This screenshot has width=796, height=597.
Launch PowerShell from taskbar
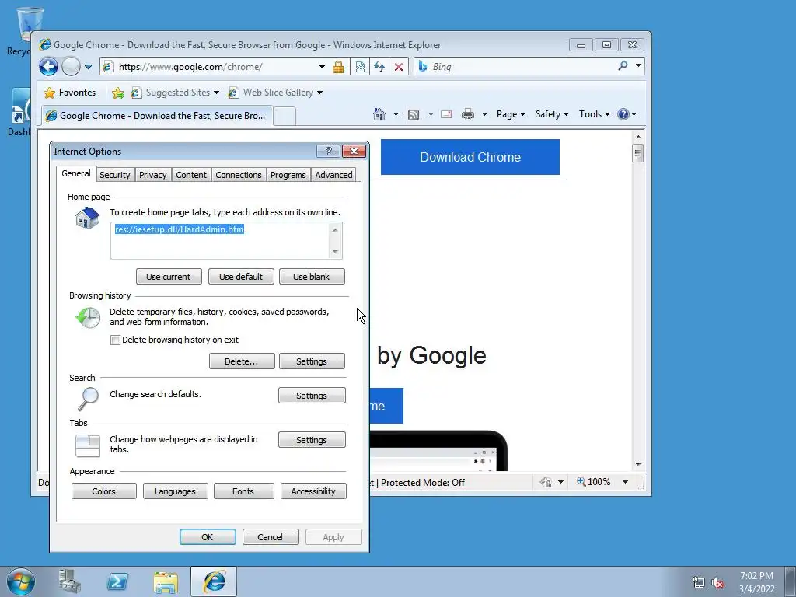tap(117, 581)
